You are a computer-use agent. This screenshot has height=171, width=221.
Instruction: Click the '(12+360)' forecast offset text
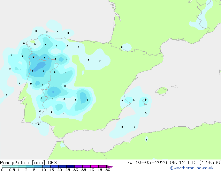coord(210,163)
